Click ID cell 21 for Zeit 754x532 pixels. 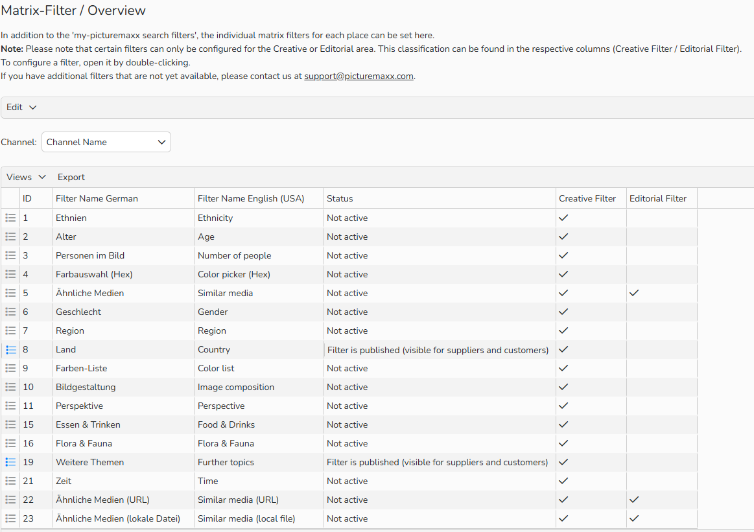[x=36, y=481]
